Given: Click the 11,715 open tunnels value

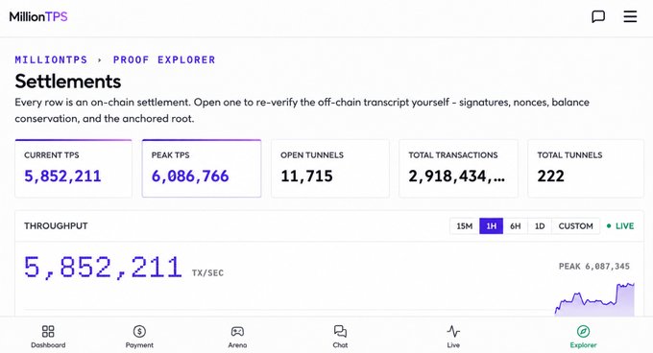Looking at the screenshot, I should (x=306, y=176).
